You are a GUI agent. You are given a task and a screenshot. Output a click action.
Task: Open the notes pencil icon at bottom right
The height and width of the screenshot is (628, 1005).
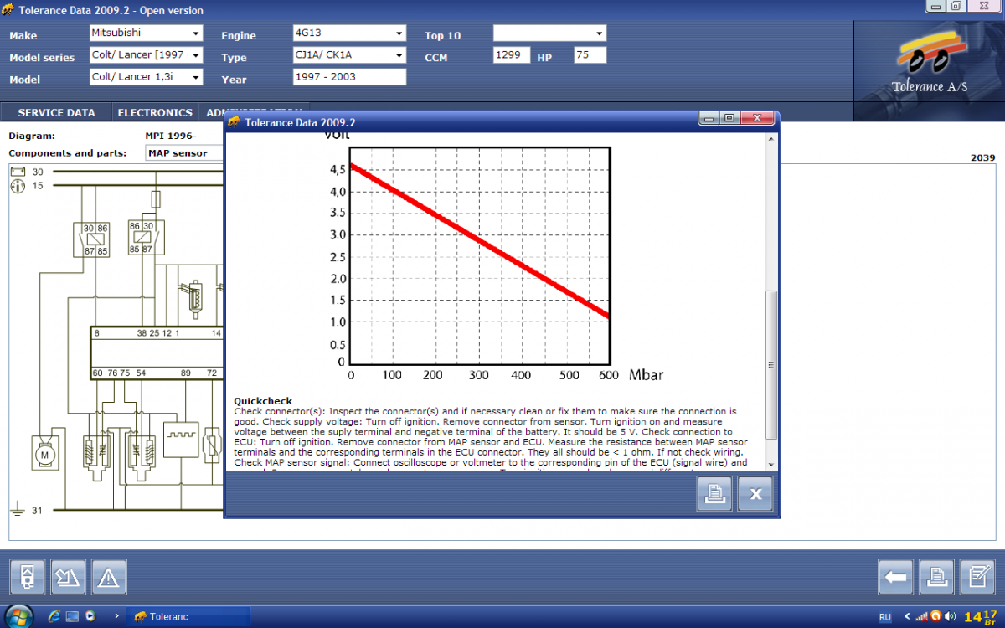[x=977, y=577]
